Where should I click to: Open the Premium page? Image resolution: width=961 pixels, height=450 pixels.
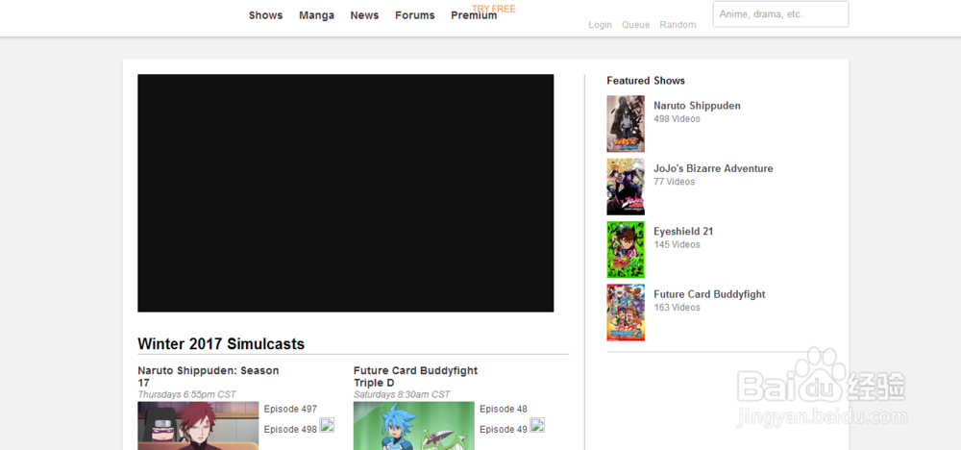[x=474, y=15]
